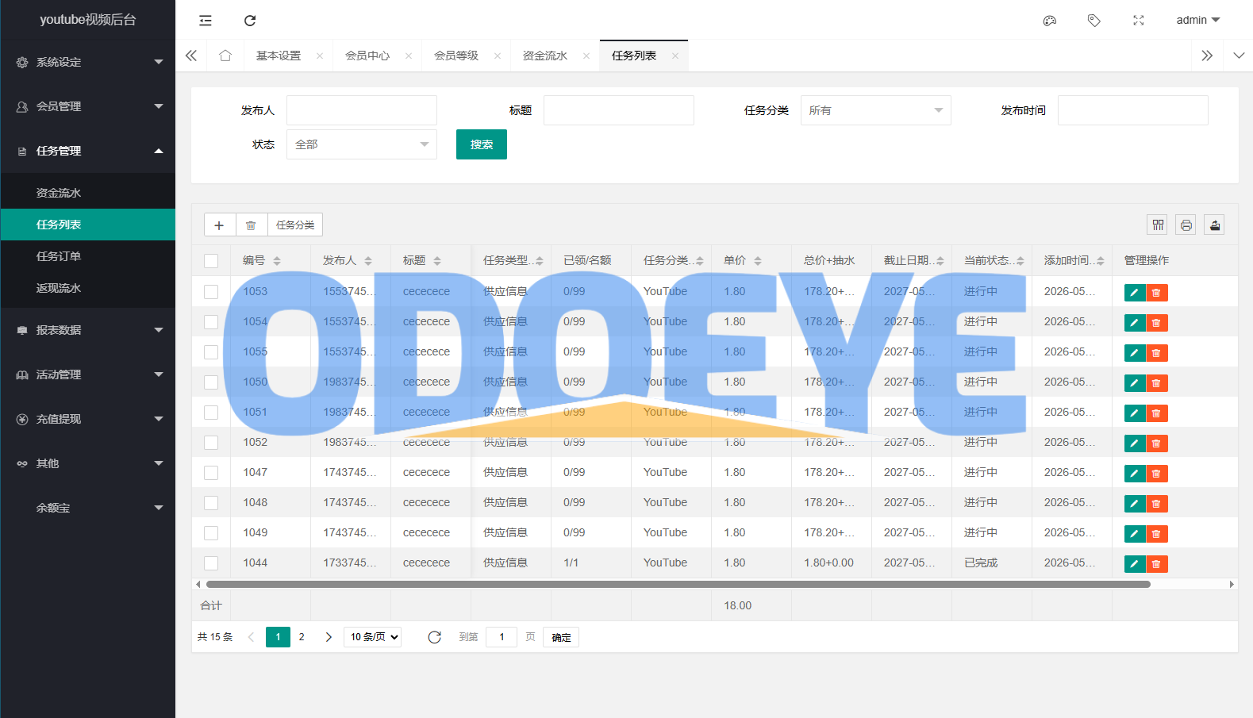Viewport: 1253px width, 718px height.
Task: Toggle the select-all checkbox in the table header
Action: coord(211,261)
